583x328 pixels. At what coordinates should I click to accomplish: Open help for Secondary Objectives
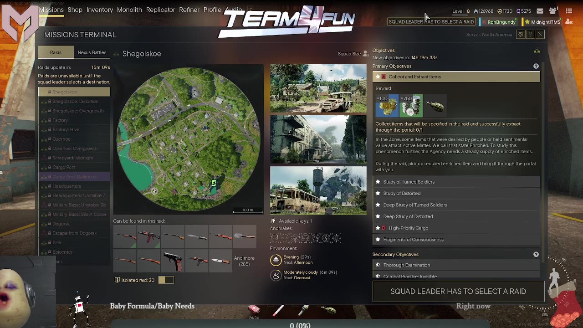click(x=536, y=254)
